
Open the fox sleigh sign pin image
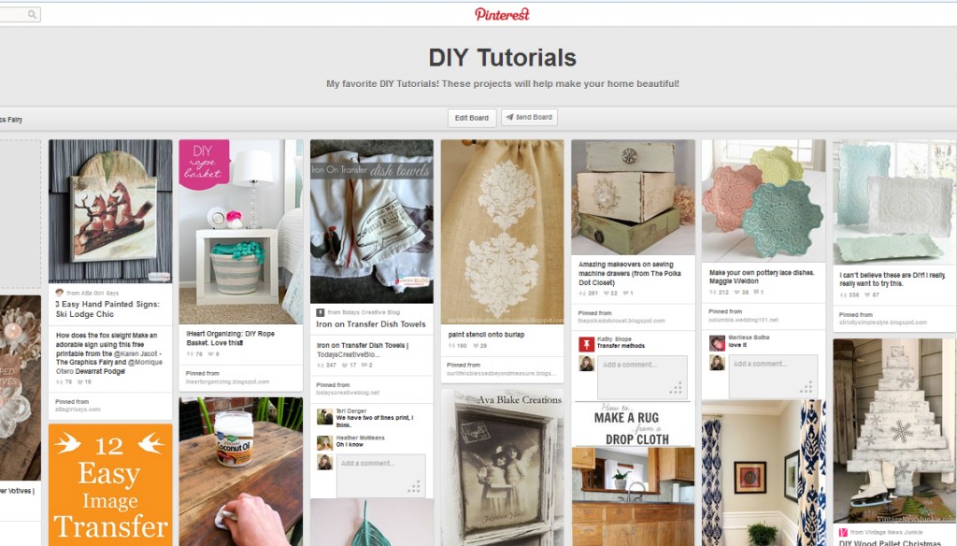[110, 210]
